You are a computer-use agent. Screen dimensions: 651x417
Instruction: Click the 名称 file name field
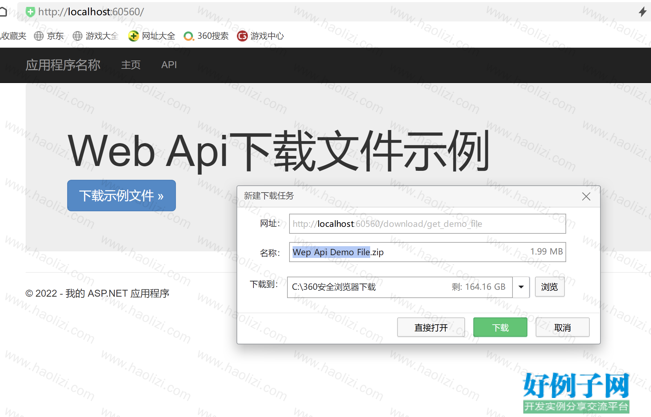coord(428,252)
